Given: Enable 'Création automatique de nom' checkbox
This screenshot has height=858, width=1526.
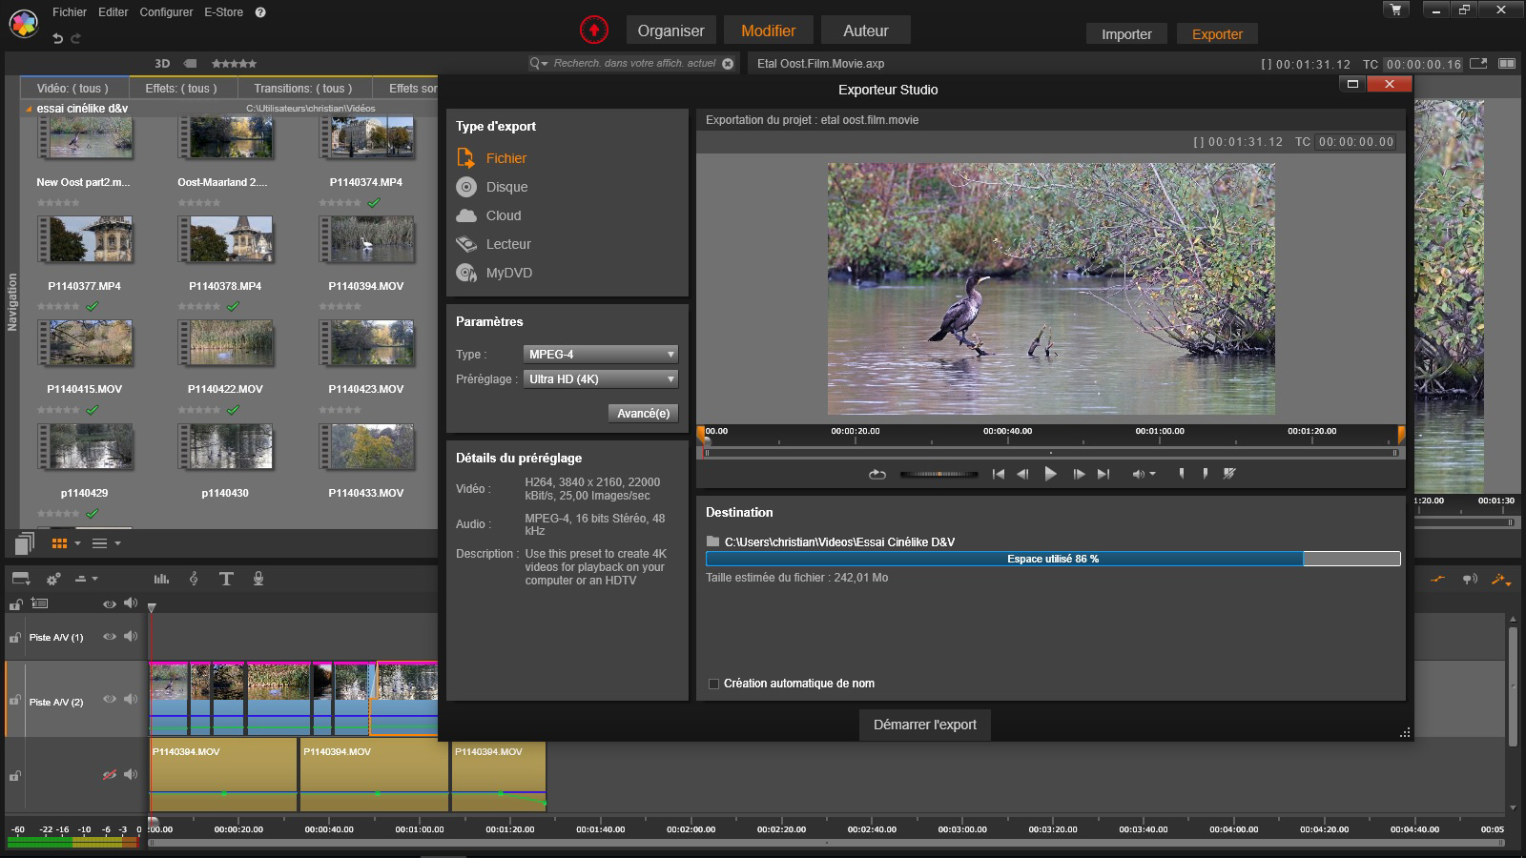Looking at the screenshot, I should 713,684.
